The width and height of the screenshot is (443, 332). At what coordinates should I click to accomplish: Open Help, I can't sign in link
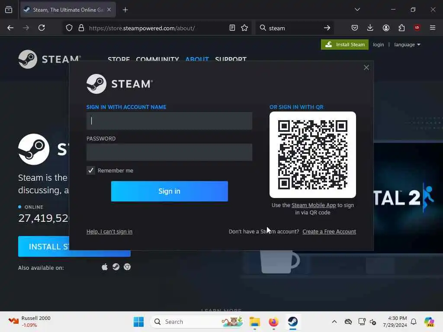point(109,232)
